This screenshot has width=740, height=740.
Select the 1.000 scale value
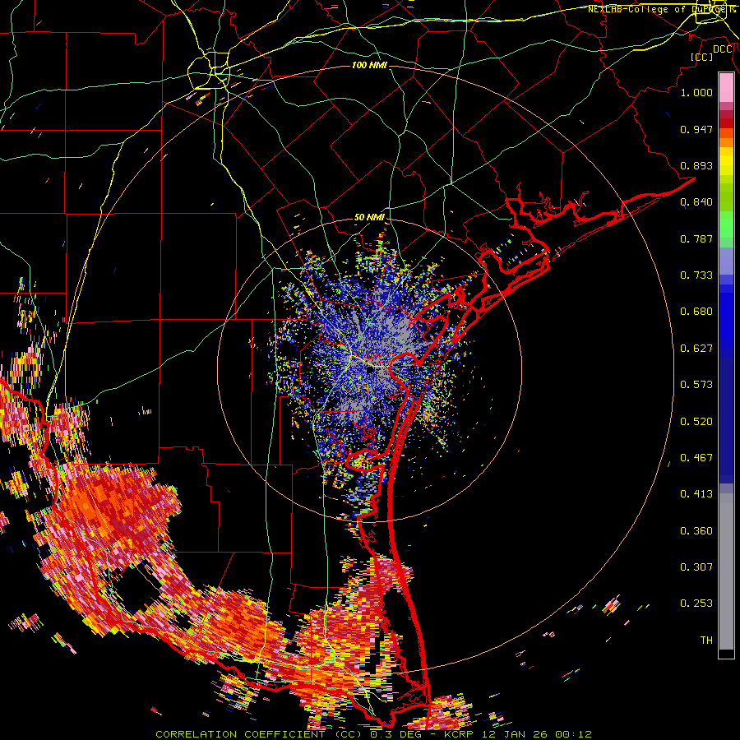pos(696,92)
